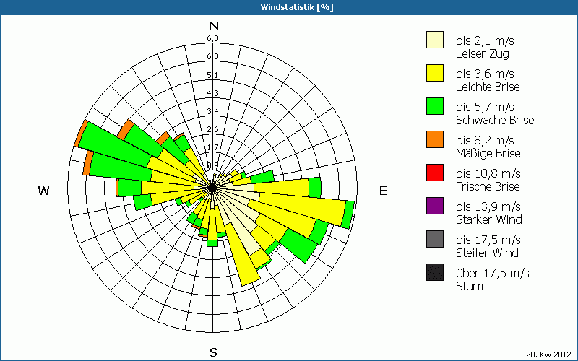The width and height of the screenshot is (578, 361).
Task: Click the green 'bis 5,7 m/s' swatch
Action: (x=435, y=106)
